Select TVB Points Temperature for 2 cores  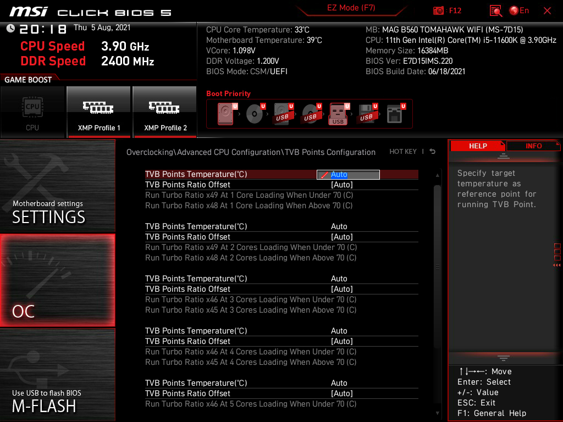[281, 226]
